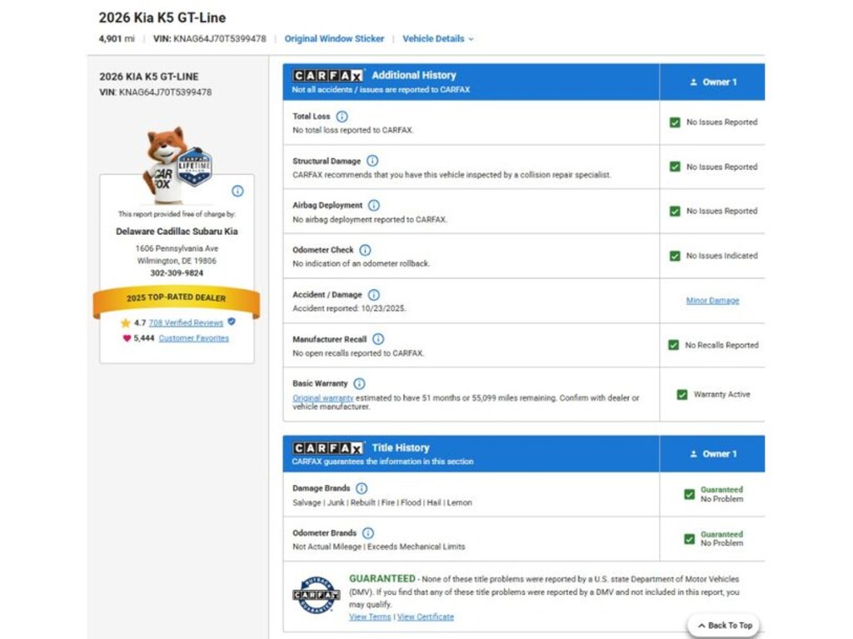Click Structural Damage green check mark
This screenshot has width=853, height=639.
(675, 167)
